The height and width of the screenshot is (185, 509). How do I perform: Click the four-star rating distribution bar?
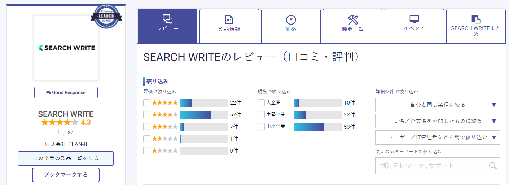click(204, 115)
